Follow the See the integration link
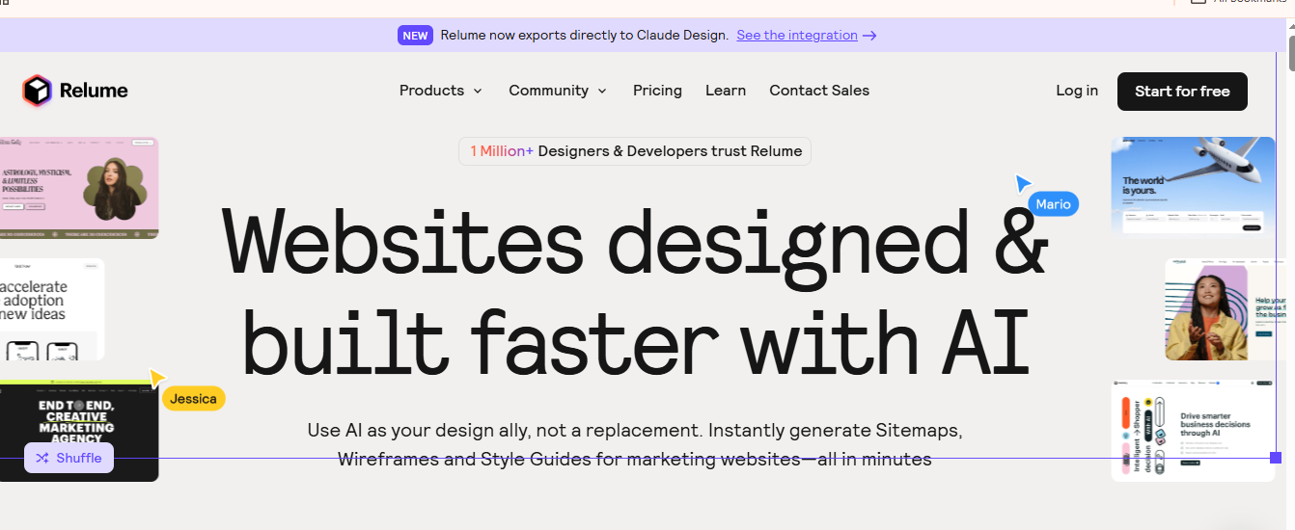 click(797, 36)
